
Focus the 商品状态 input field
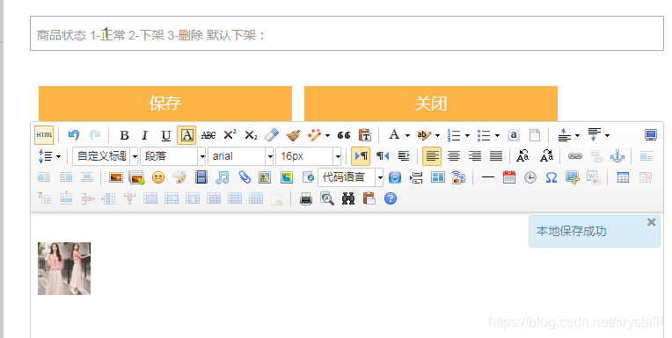pyautogui.click(x=347, y=33)
